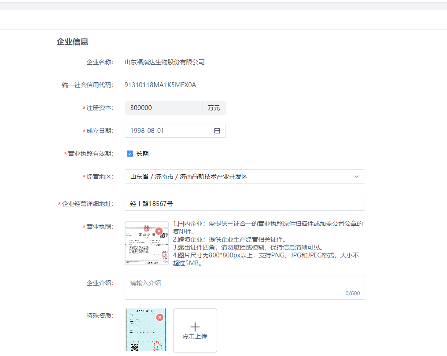This screenshot has width=447, height=356.
Task: Toggle the 长期 checkbox
Action: (130, 154)
